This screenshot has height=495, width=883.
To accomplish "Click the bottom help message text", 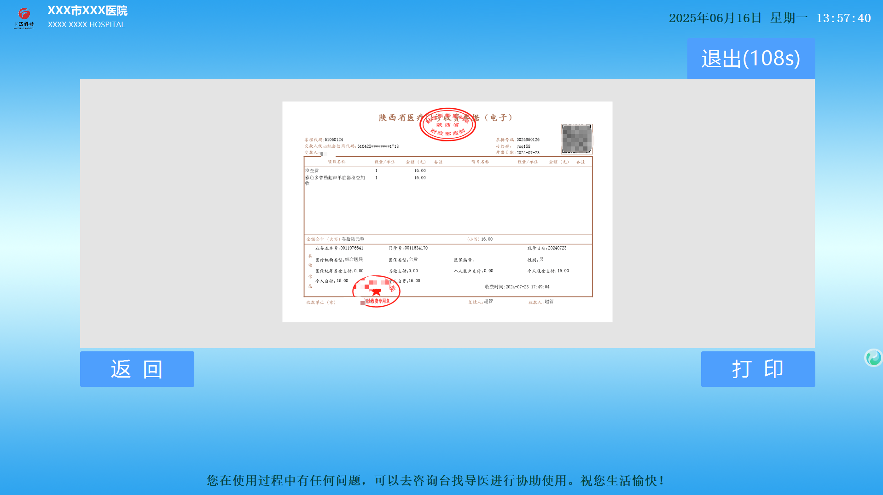I will [x=435, y=480].
